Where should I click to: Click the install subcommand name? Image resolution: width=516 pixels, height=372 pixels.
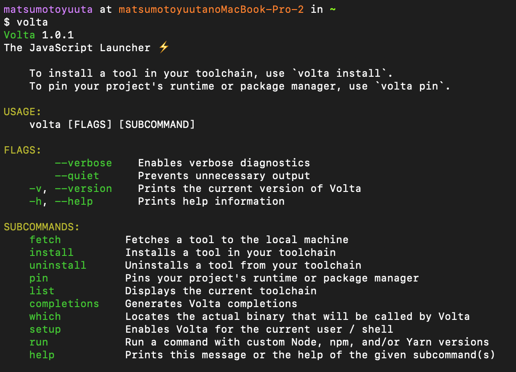tap(51, 253)
